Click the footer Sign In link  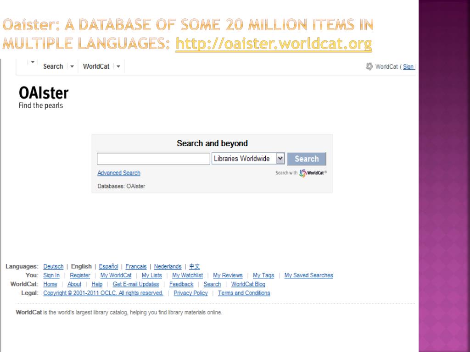(51, 275)
